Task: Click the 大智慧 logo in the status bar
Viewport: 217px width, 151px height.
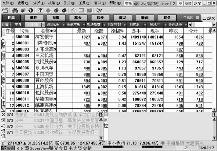Action: pyautogui.click(x=8, y=148)
